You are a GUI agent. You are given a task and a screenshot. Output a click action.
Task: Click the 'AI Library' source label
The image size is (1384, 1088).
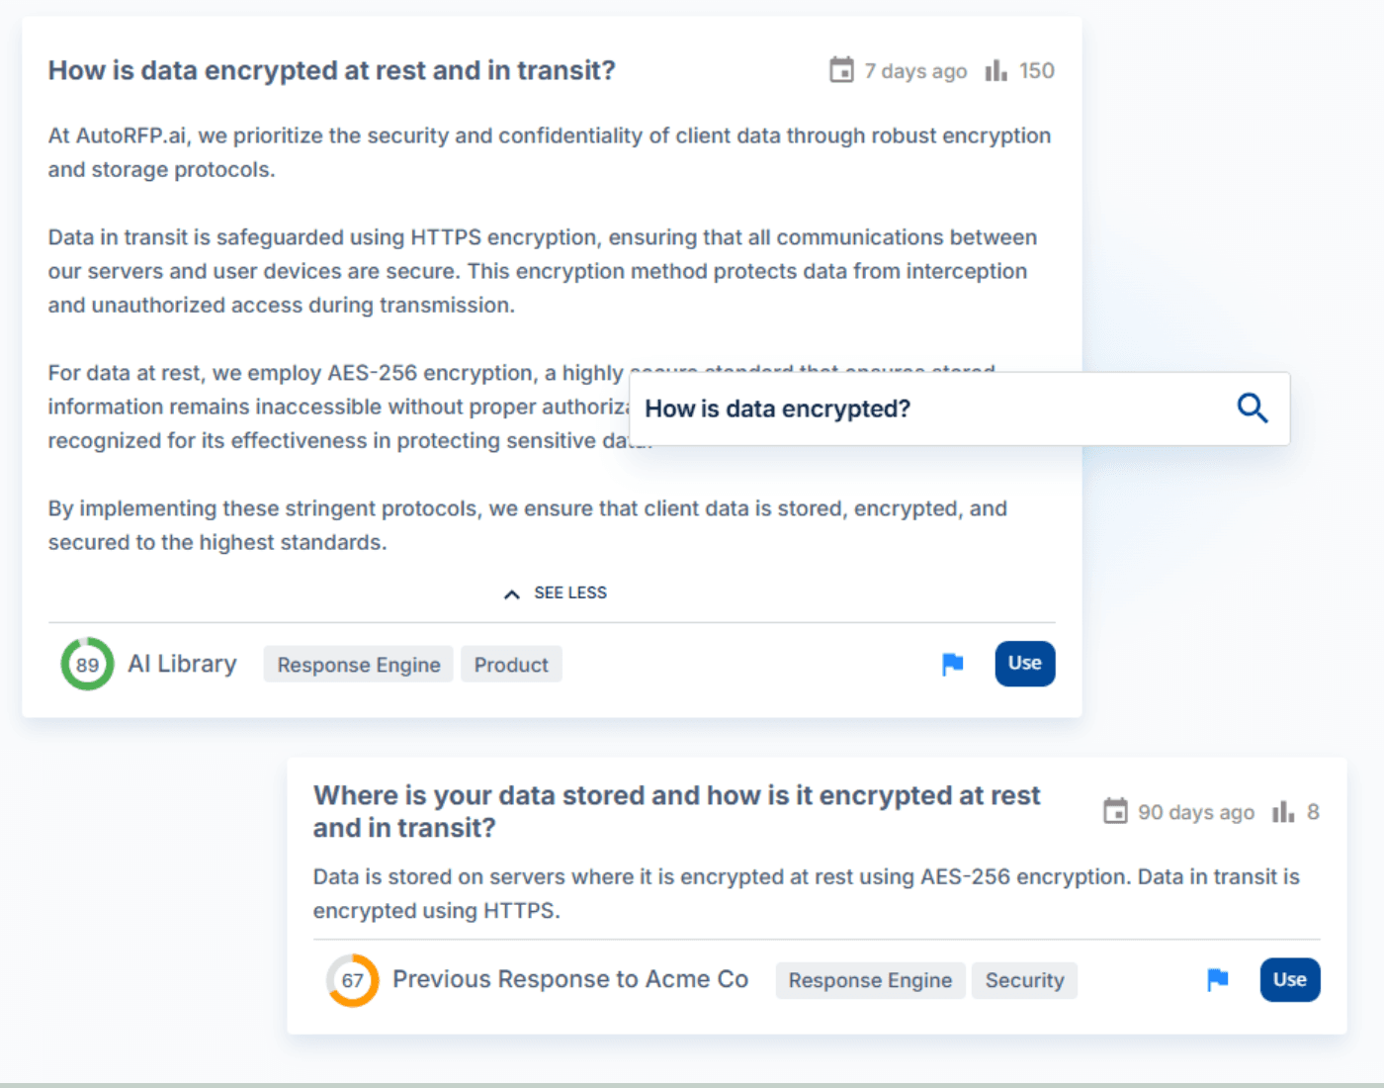[x=182, y=664]
